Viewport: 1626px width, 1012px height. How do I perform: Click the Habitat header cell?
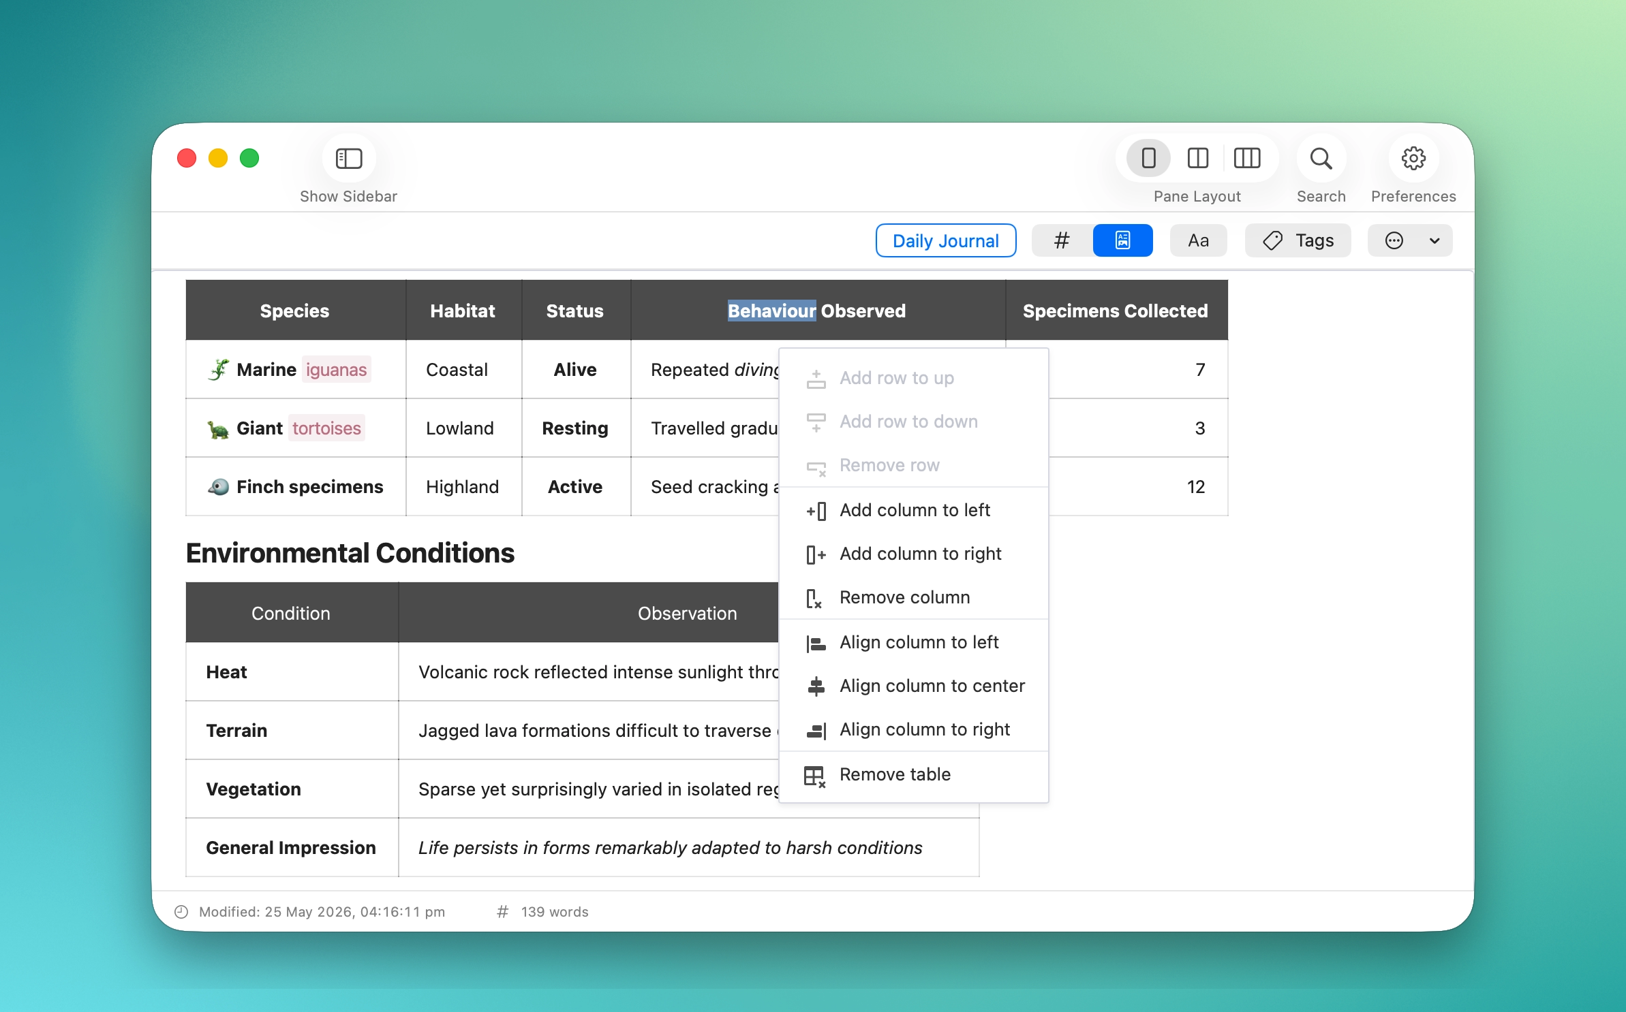[463, 311]
